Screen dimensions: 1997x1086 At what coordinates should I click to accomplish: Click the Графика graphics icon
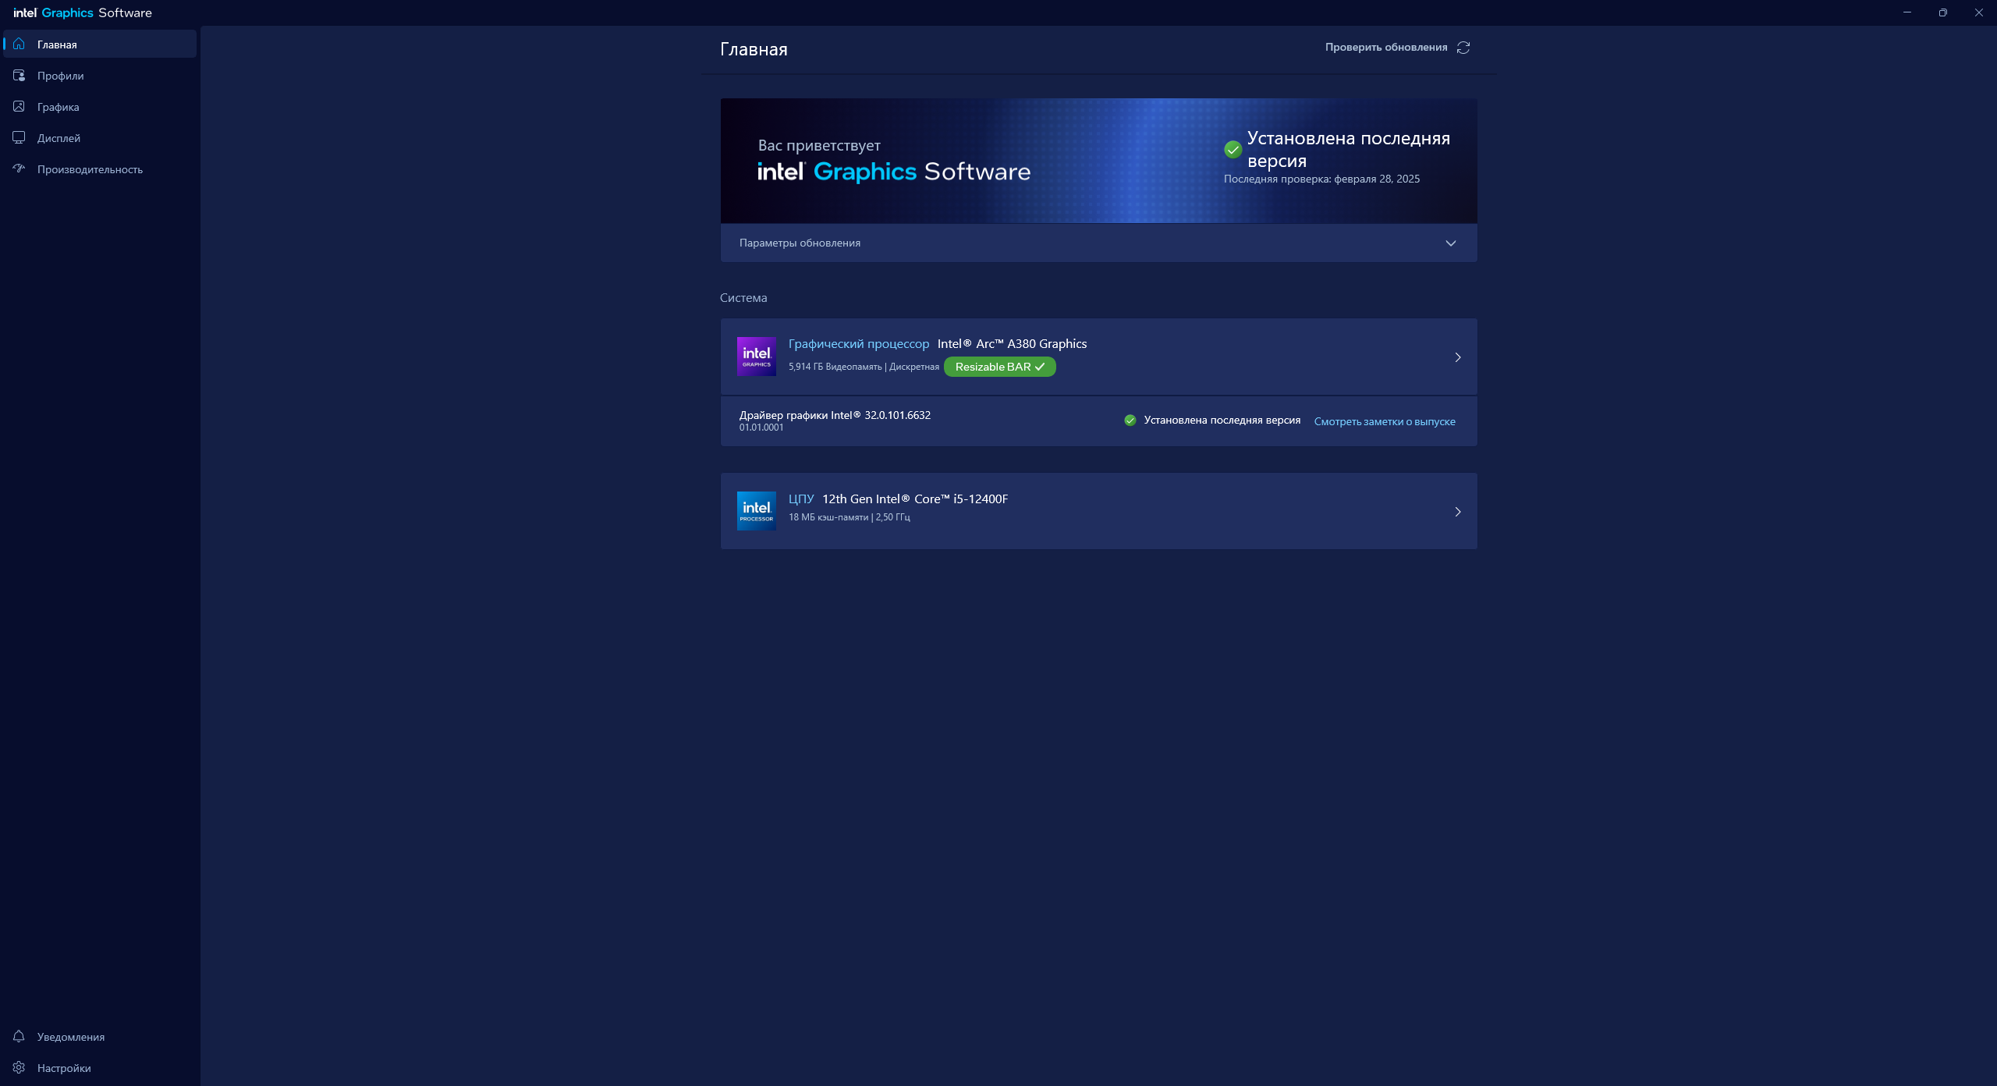coord(19,106)
